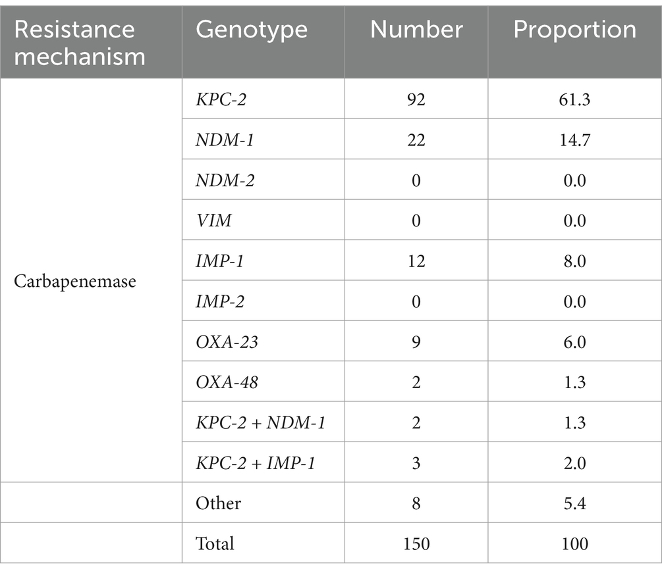This screenshot has width=662, height=575.
Task: Click the Genotype column header
Action: pos(252,30)
